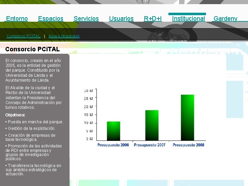248x186 pixels.
Task: Click the 'Presupuesto 2007' axis label
Action: pyautogui.click(x=149, y=145)
